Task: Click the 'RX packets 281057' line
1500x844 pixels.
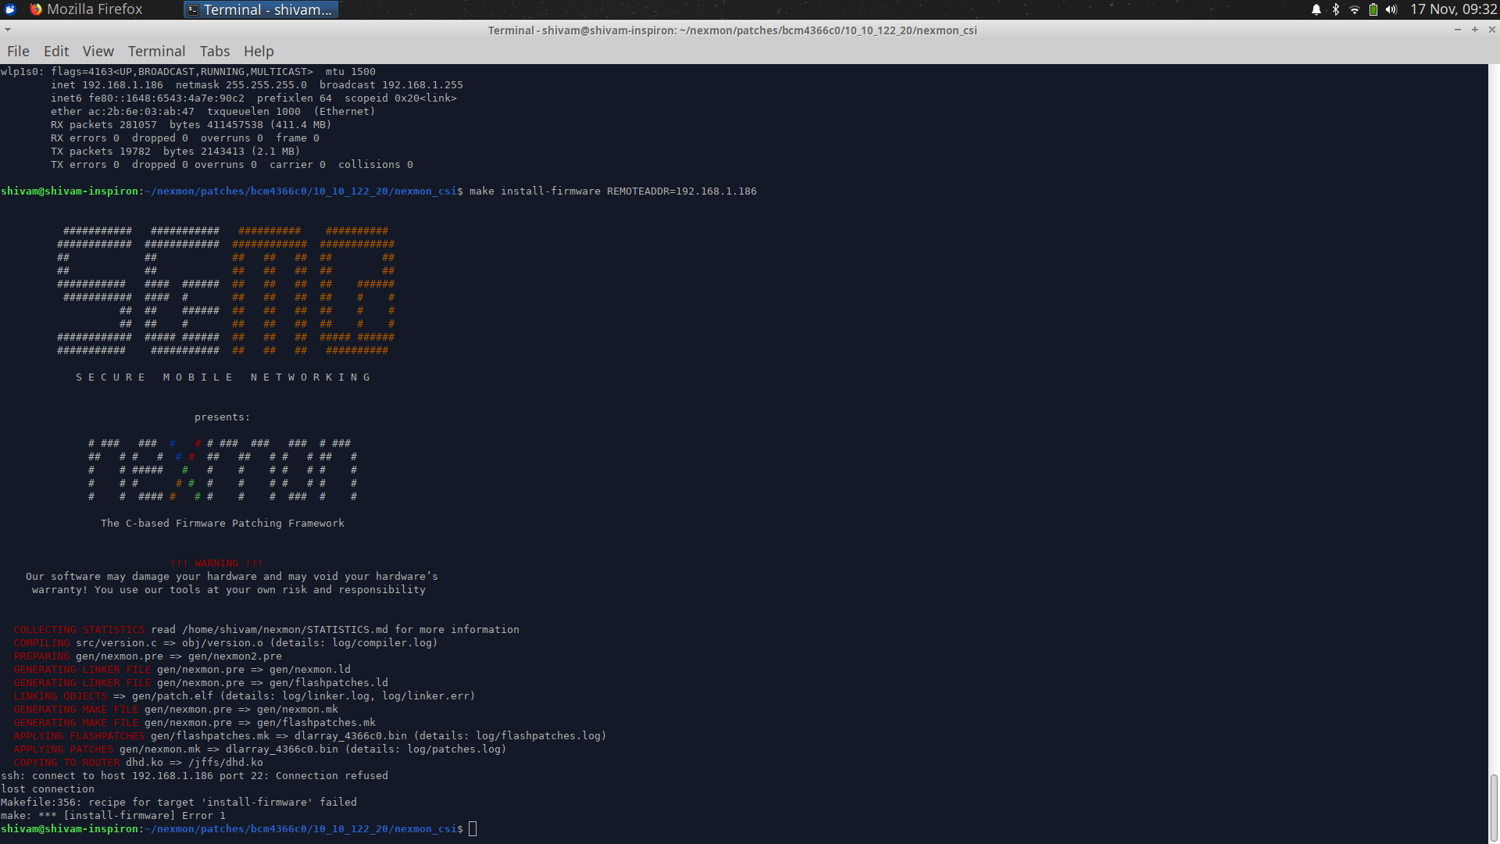Action: tap(191, 125)
